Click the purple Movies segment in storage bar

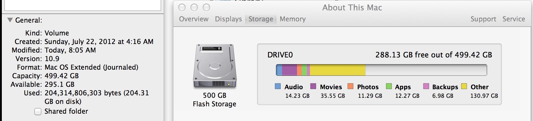coord(289,70)
